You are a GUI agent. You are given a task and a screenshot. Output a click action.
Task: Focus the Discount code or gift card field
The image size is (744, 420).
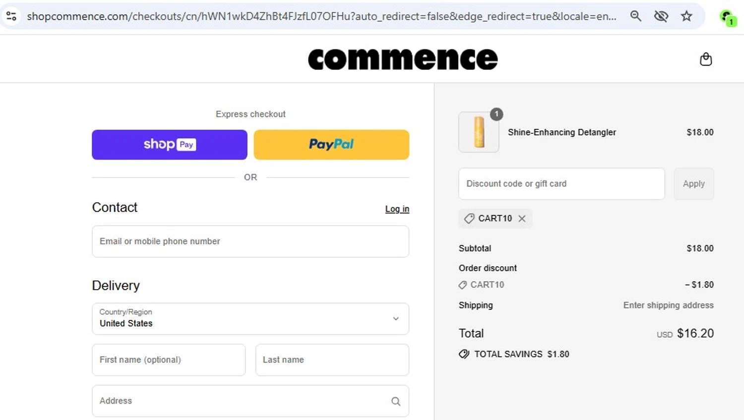(x=561, y=183)
